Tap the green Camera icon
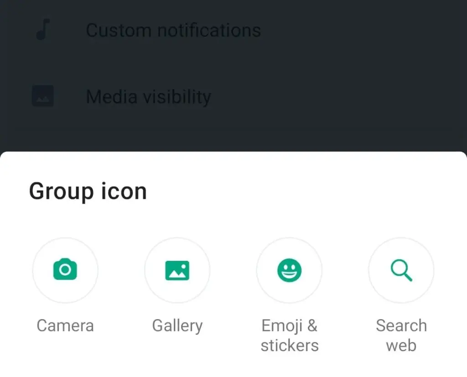Image resolution: width=467 pixels, height=377 pixels. [x=65, y=270]
